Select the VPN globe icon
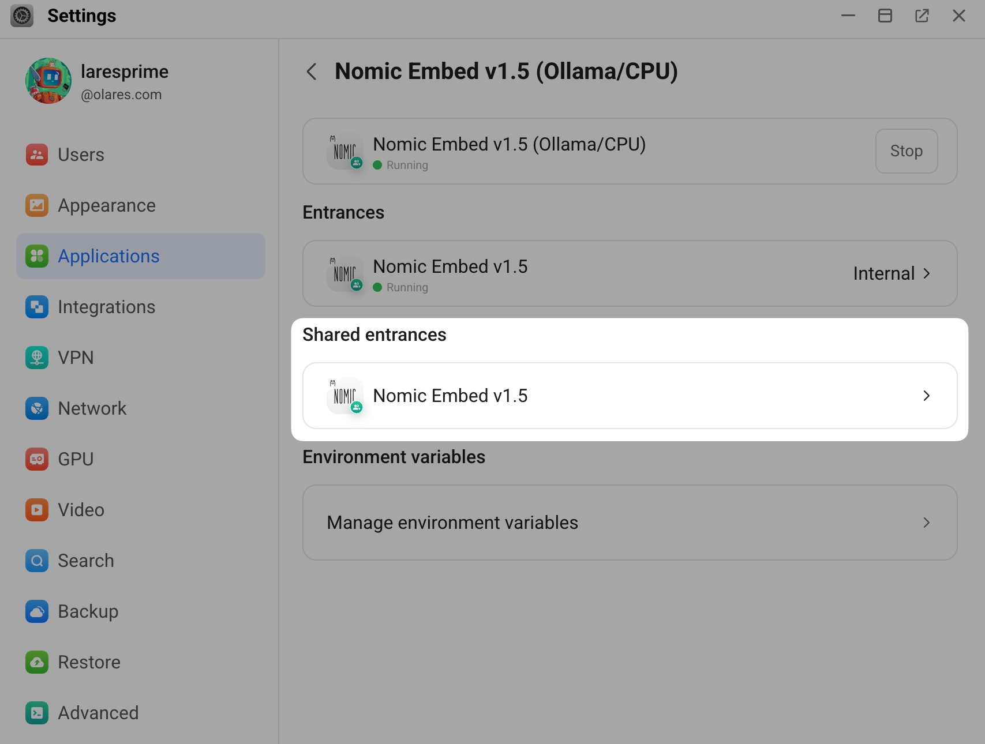 coord(36,358)
